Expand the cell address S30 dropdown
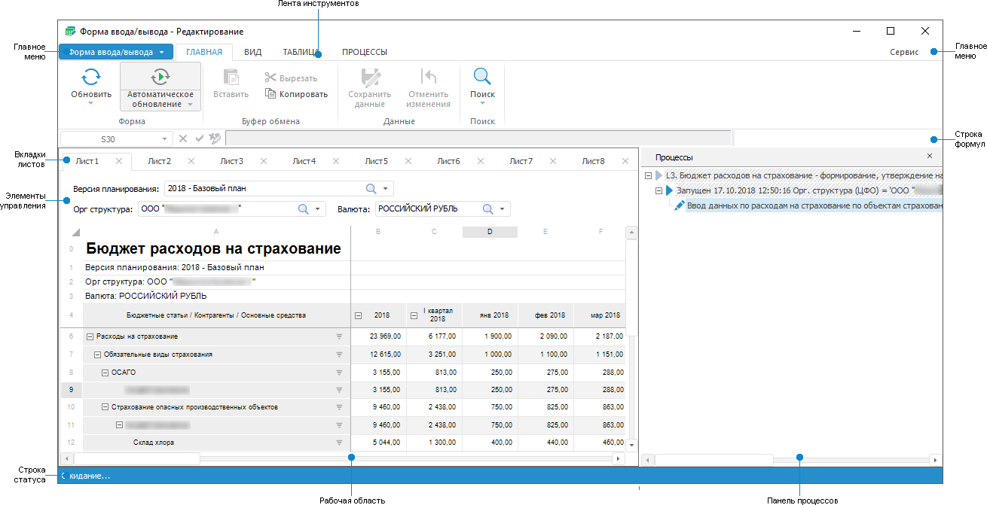The width and height of the screenshot is (987, 505). pos(165,139)
